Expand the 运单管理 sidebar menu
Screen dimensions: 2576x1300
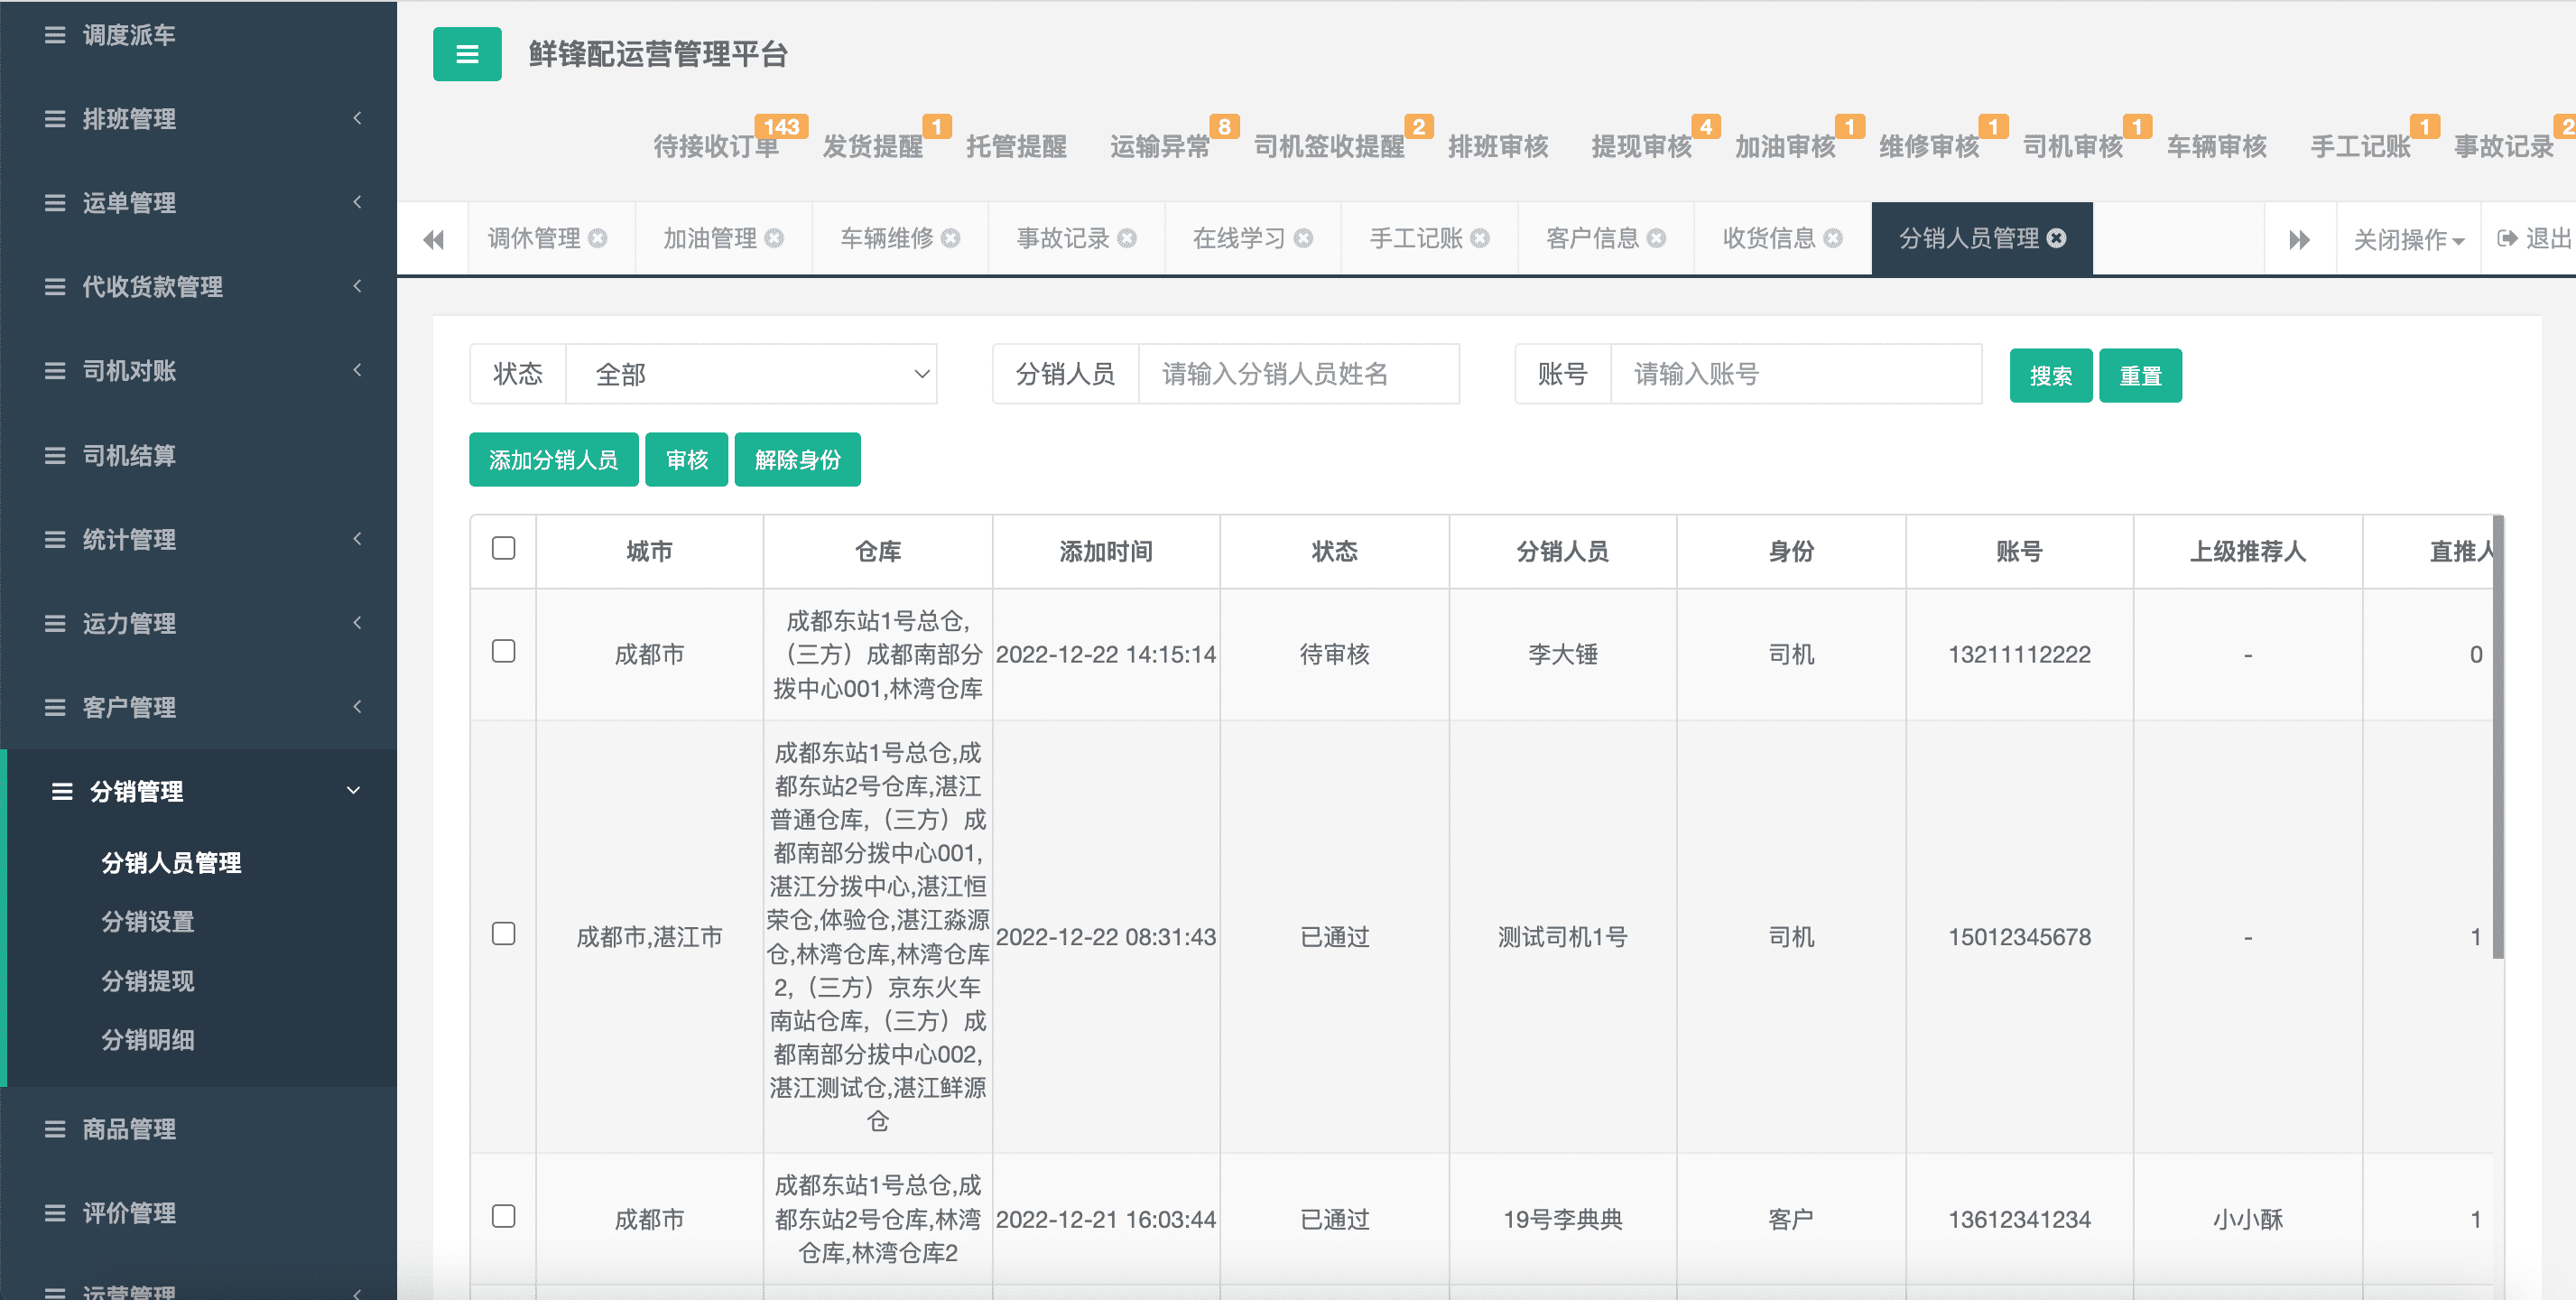click(357, 202)
